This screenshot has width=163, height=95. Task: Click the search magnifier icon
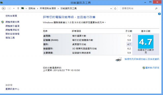click(156, 8)
